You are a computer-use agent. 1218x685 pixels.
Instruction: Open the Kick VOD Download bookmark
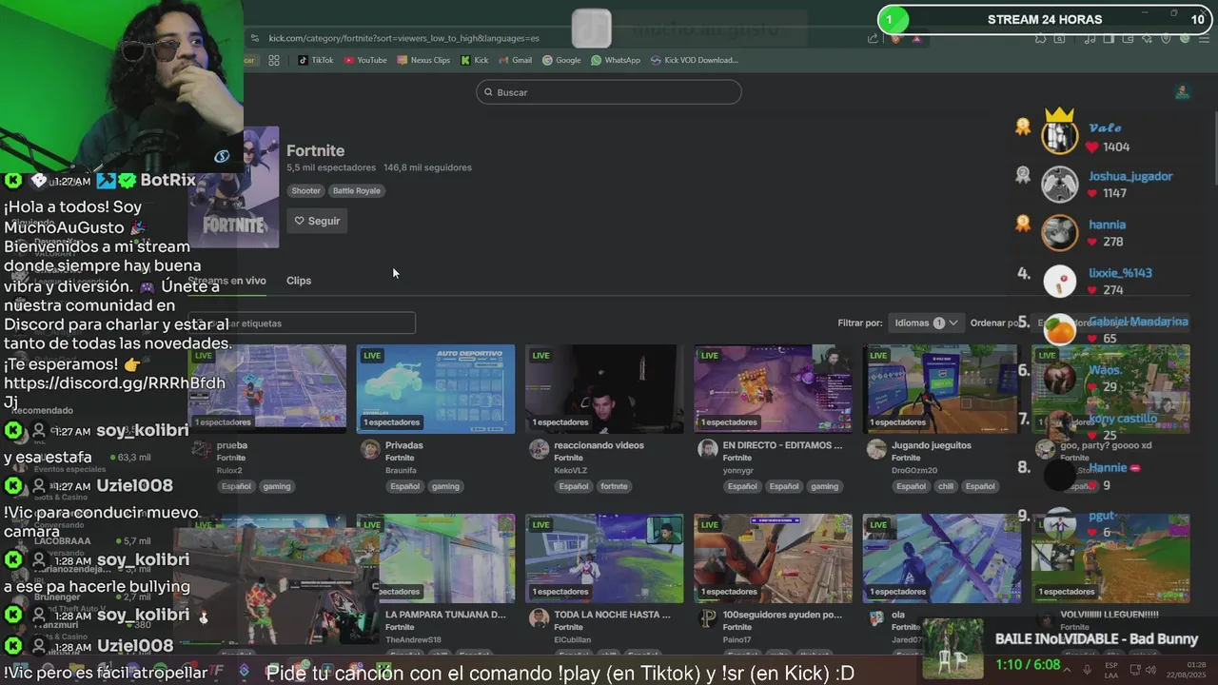click(695, 60)
